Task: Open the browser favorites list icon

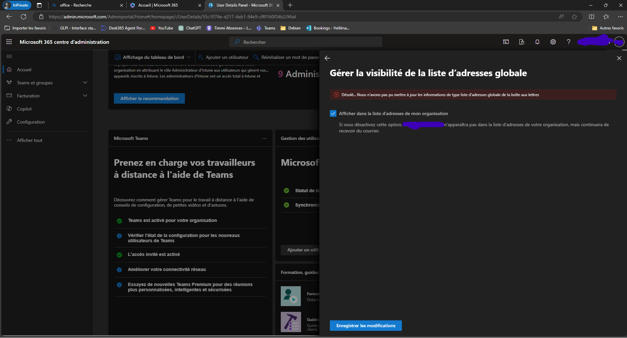Action: [x=606, y=17]
